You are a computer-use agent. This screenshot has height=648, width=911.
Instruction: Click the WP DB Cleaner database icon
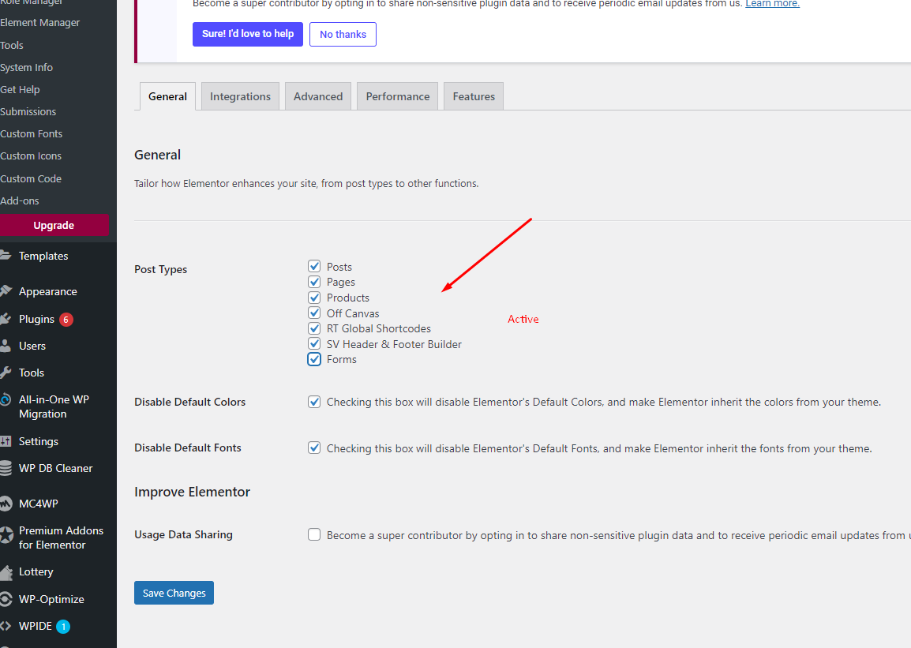click(6, 468)
